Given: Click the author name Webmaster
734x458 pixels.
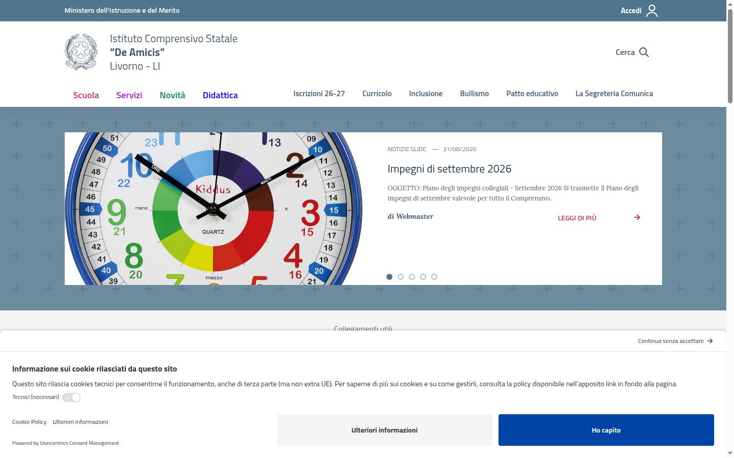Looking at the screenshot, I should pos(415,216).
